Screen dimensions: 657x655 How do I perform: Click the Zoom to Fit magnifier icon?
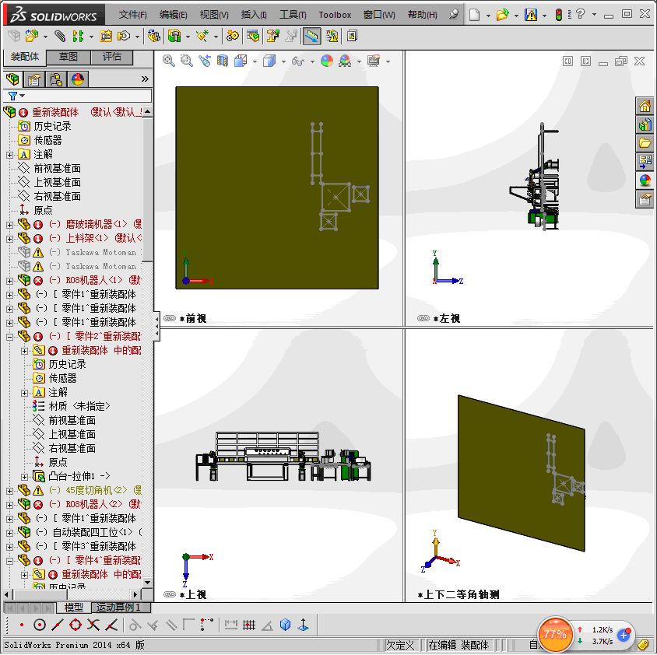[168, 61]
